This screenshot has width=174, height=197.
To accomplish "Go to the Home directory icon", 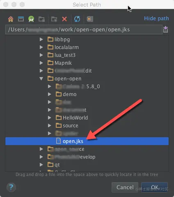I will [11, 19].
